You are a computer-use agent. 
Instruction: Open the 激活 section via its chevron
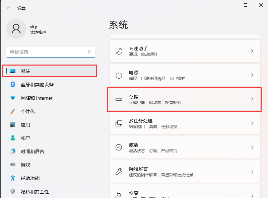click(x=252, y=147)
